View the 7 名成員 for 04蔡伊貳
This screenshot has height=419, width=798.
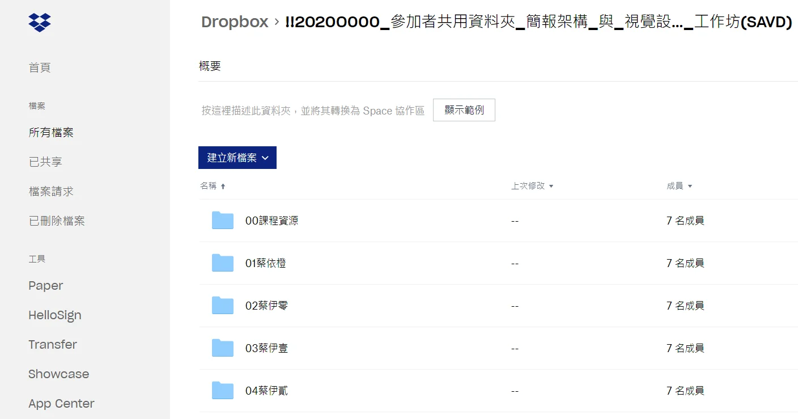(685, 391)
